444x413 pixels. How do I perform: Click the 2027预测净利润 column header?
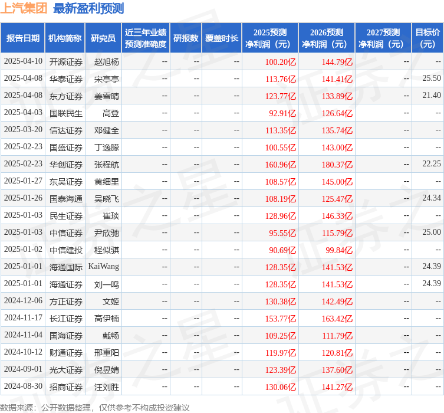pos(383,38)
